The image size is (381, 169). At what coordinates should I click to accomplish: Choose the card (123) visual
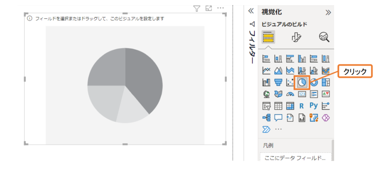pyautogui.click(x=302, y=94)
